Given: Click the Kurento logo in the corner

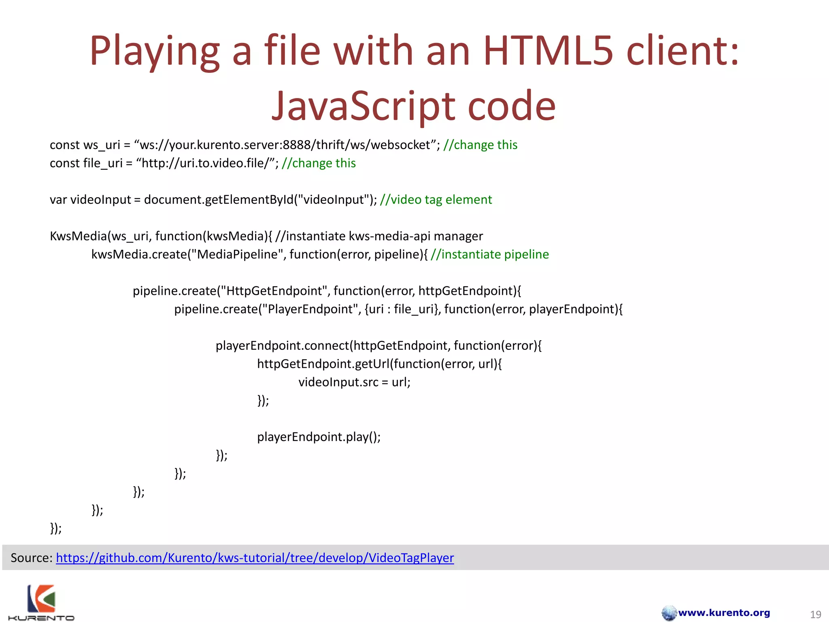Looking at the screenshot, I should [x=41, y=602].
